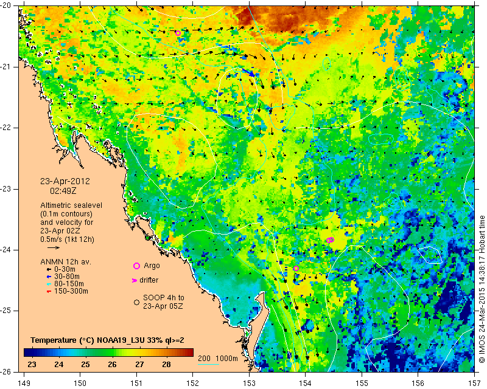Click the cyan 200m isobath legend line
The image size is (487, 389).
pyautogui.click(x=208, y=364)
